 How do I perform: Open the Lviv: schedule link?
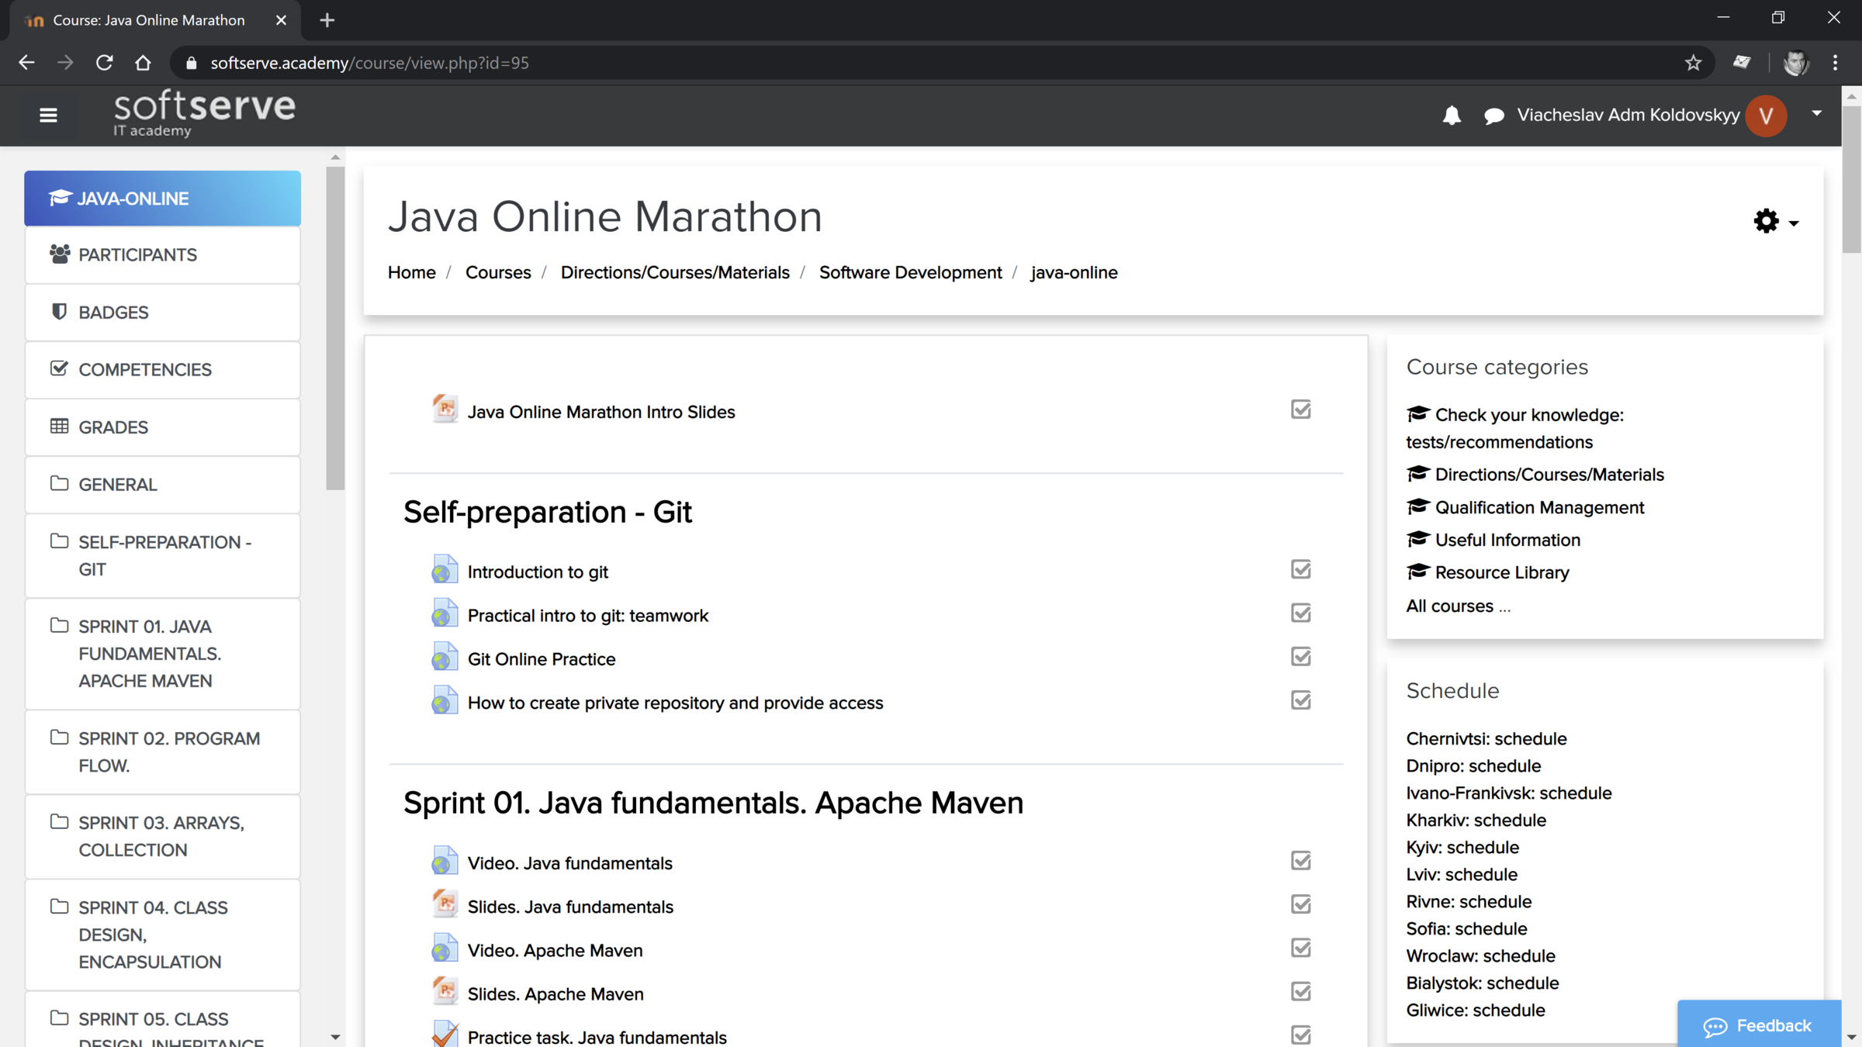tap(1461, 874)
